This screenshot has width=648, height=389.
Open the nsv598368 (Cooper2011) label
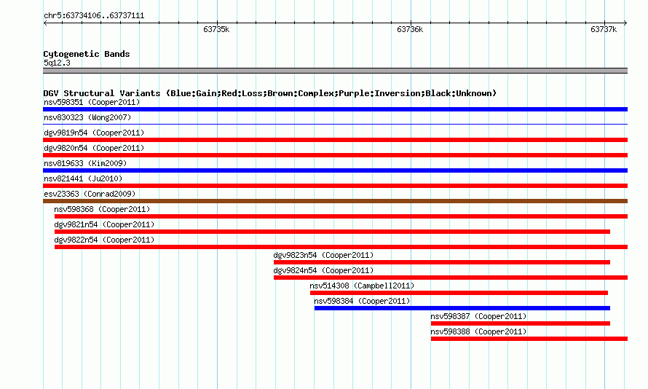tap(102, 209)
